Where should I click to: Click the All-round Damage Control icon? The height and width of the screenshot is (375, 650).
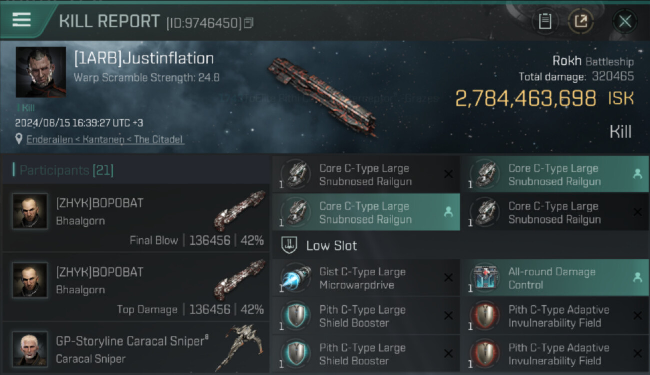coord(485,278)
